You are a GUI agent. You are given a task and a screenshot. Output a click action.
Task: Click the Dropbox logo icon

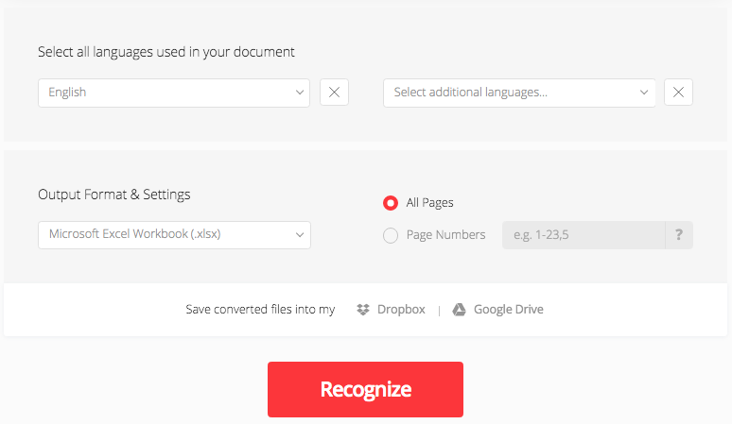pos(363,310)
